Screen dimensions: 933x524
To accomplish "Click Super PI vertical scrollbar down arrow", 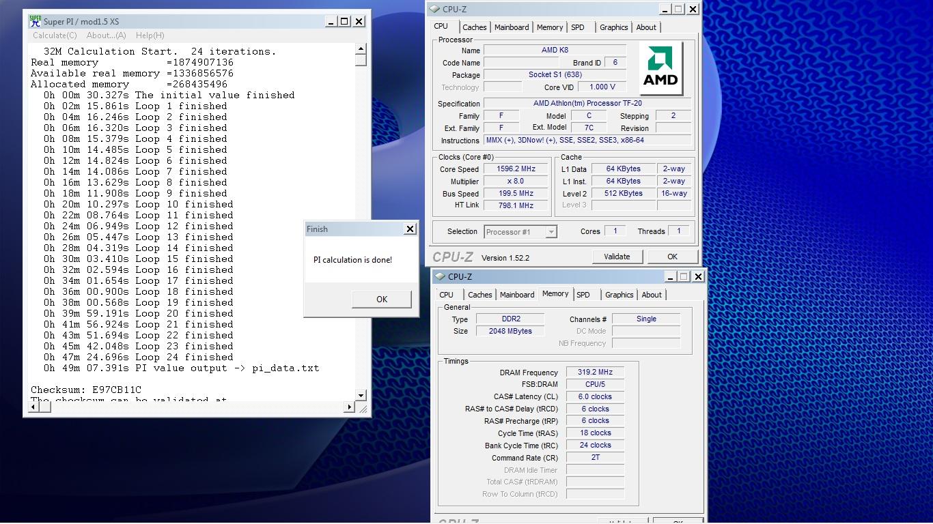I will pyautogui.click(x=361, y=395).
